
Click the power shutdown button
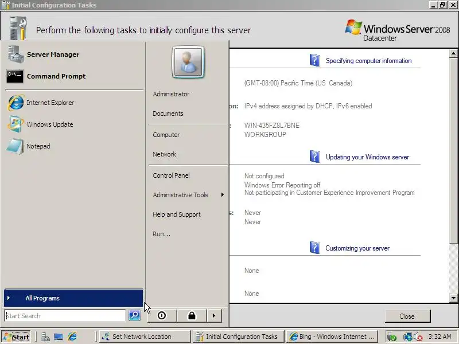162,316
